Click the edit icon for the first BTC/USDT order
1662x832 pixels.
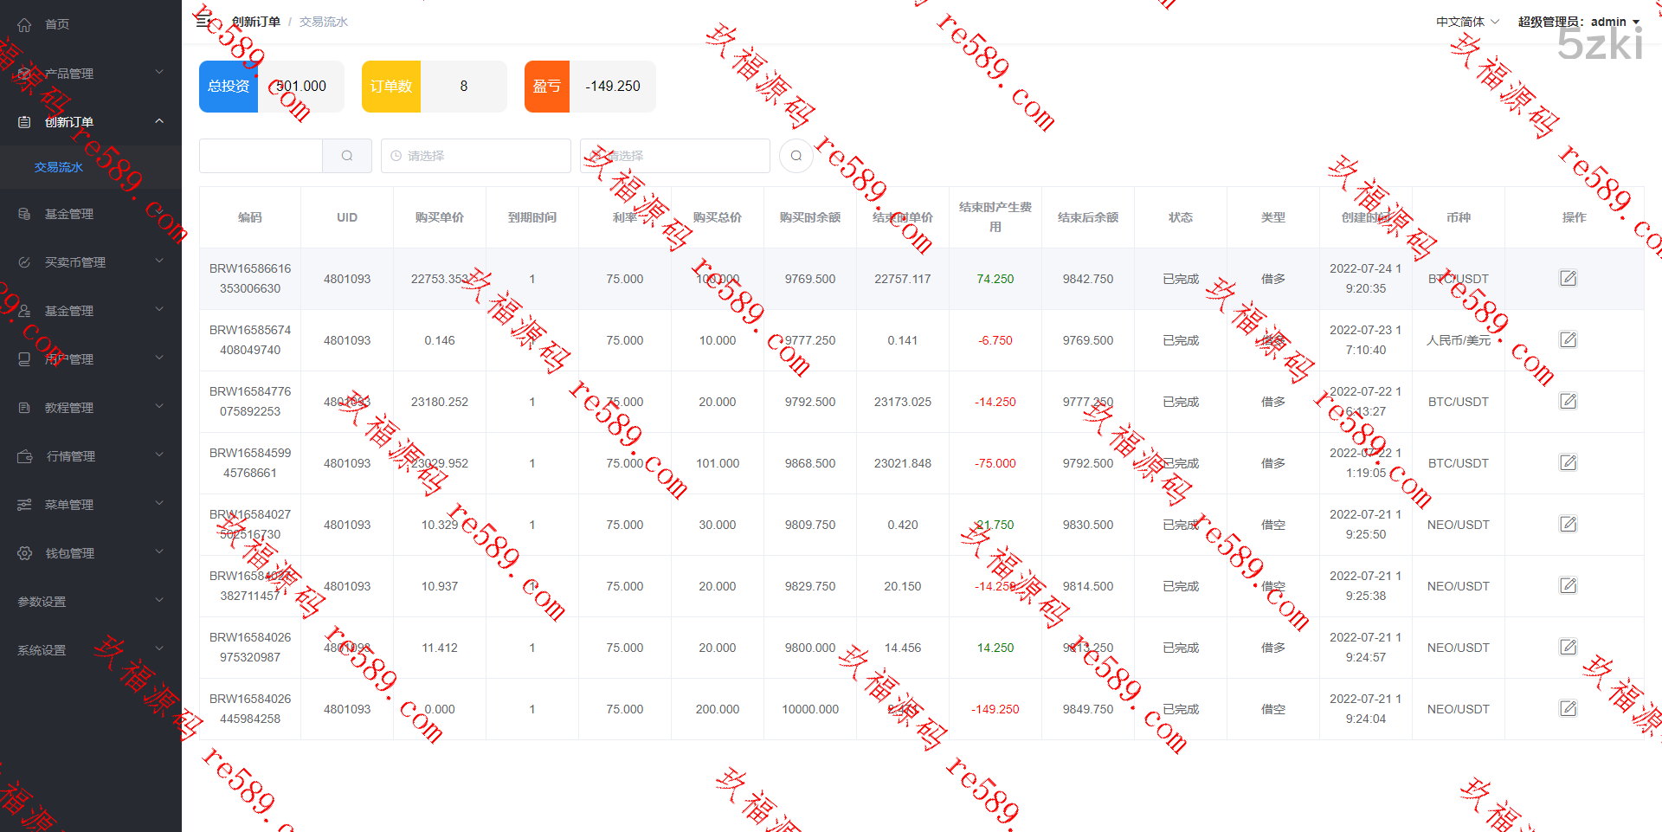tap(1568, 278)
